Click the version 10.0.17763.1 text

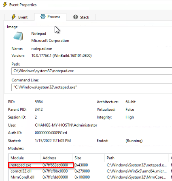click(x=62, y=56)
